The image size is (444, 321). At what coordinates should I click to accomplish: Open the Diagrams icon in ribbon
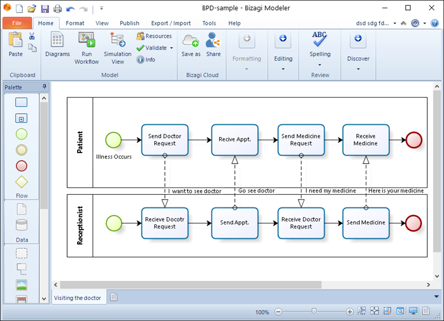click(x=57, y=39)
